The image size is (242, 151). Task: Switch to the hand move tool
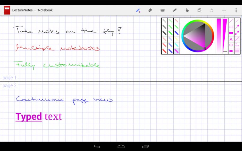tap(187, 10)
